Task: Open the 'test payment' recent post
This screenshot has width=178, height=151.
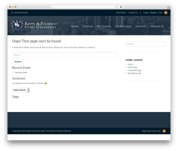Action: [x=21, y=72]
